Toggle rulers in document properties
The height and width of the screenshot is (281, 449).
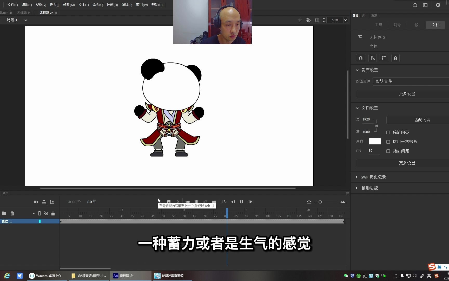pyautogui.click(x=384, y=58)
